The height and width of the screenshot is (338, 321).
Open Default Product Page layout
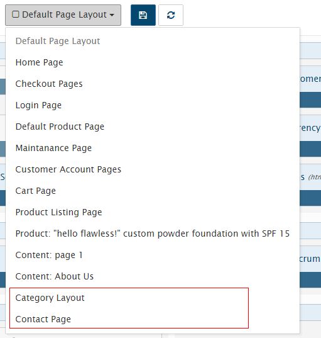(60, 127)
